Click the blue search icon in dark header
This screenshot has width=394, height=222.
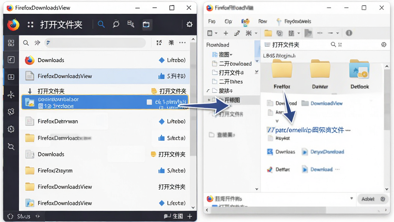tap(101, 24)
